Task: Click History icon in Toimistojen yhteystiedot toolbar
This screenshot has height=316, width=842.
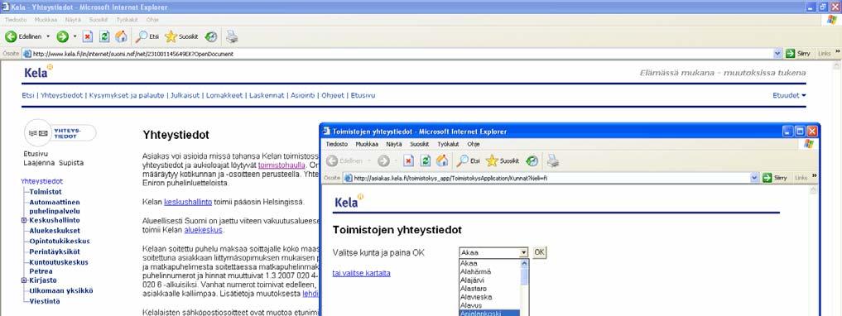Action: [532, 160]
